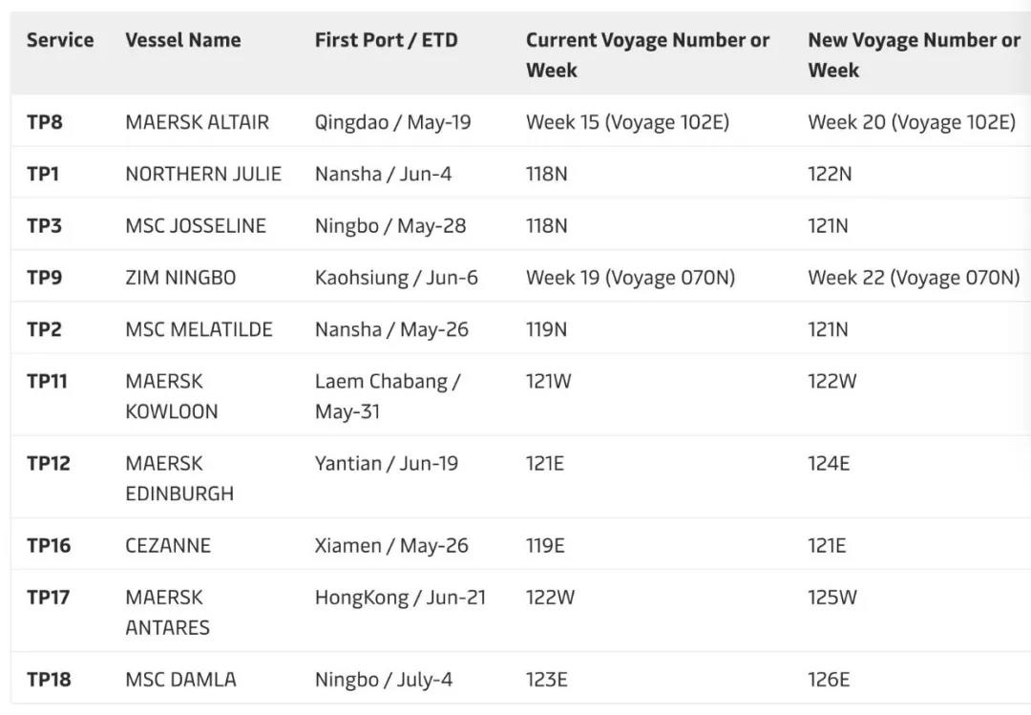Click the NORTHERN JULIE vessel cell
Viewport: 1031px width, 715px height.
[x=203, y=174]
